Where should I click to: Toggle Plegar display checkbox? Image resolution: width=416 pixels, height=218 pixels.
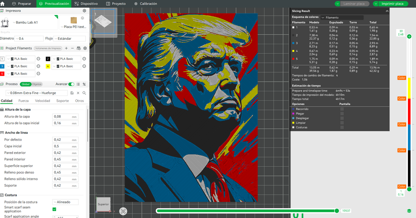coord(342,113)
